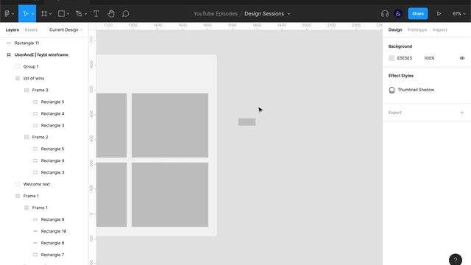Open Move tool options dropdown arrow
471x265 pixels.
32,14
